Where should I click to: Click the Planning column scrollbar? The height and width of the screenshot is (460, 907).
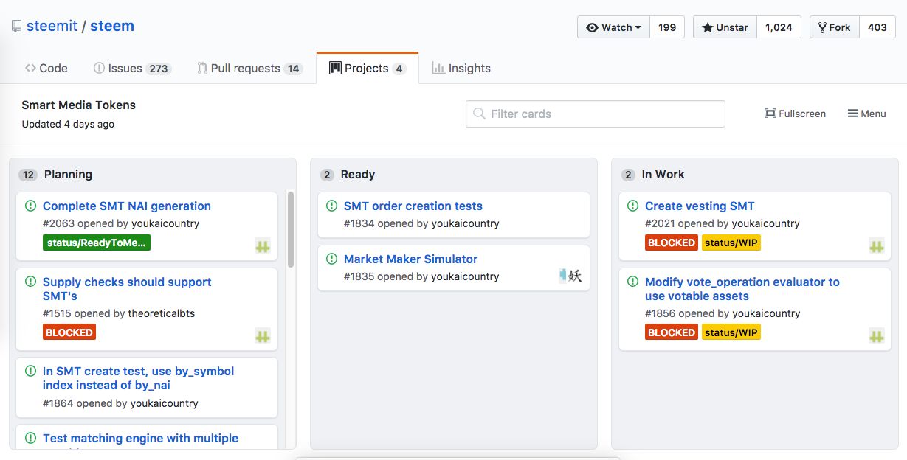291,229
